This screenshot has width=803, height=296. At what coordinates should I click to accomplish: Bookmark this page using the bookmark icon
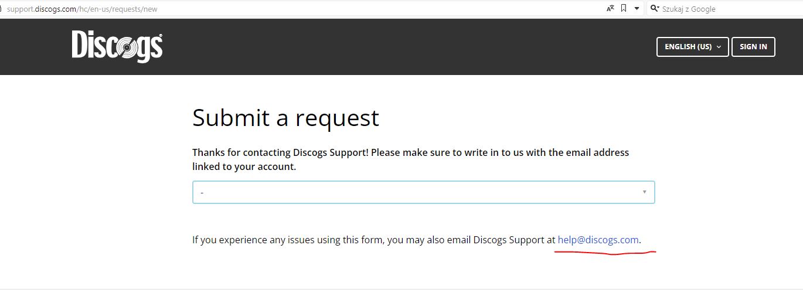(x=624, y=8)
